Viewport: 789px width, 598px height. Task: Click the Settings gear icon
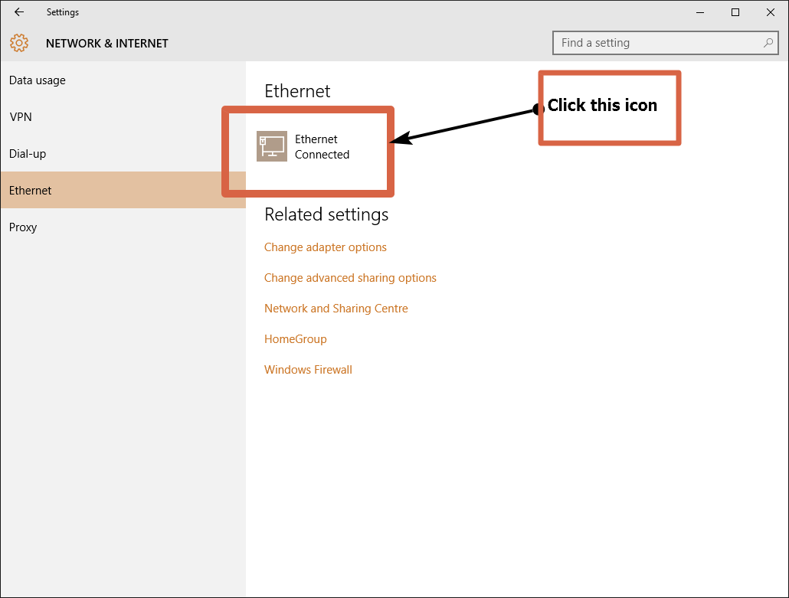(19, 43)
